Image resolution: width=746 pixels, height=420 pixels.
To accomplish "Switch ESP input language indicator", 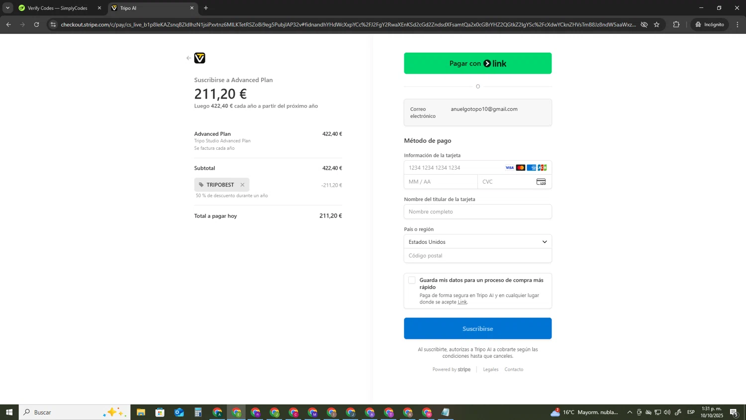I will coord(691,412).
